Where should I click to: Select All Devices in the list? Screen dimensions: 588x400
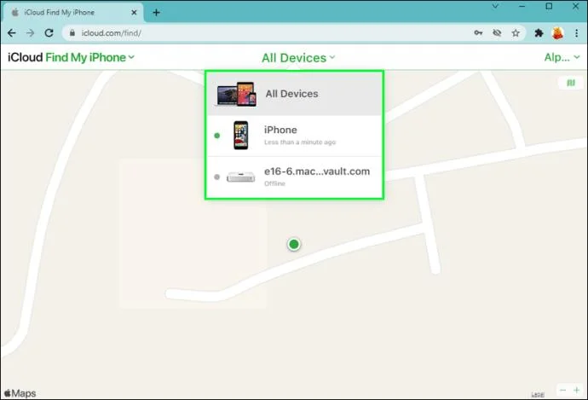tap(294, 94)
